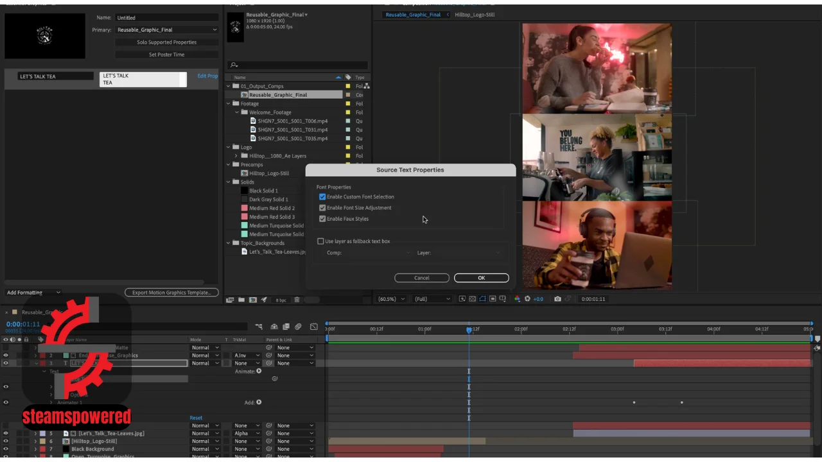Toggle shy layers switch in timeline
Viewport: 822px width, 462px height.
pyautogui.click(x=274, y=327)
